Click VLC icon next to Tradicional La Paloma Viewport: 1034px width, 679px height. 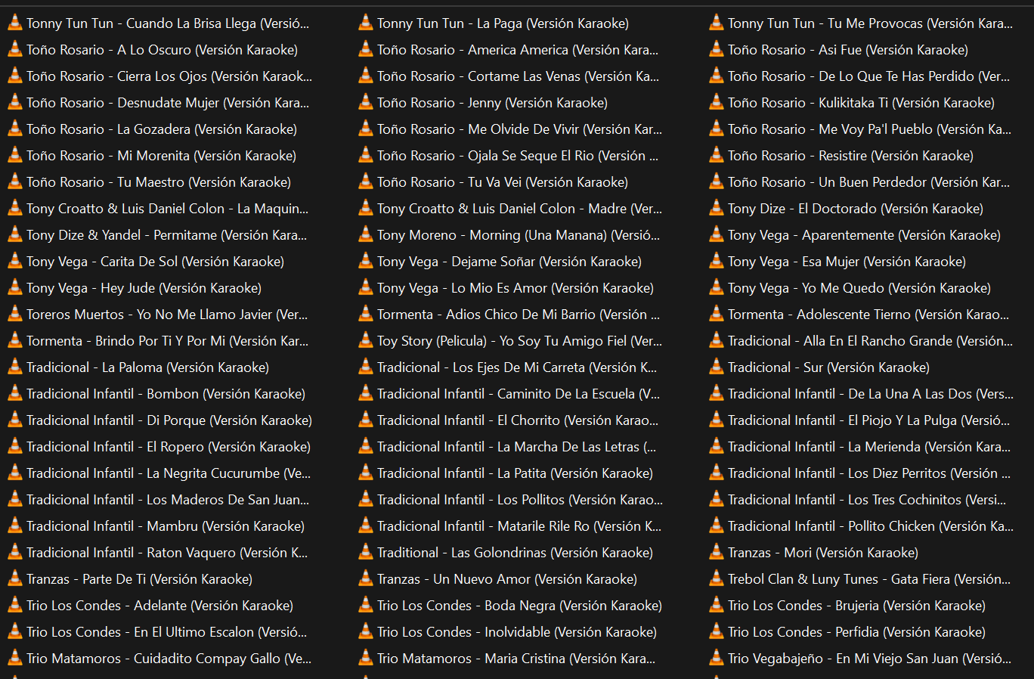(x=15, y=367)
